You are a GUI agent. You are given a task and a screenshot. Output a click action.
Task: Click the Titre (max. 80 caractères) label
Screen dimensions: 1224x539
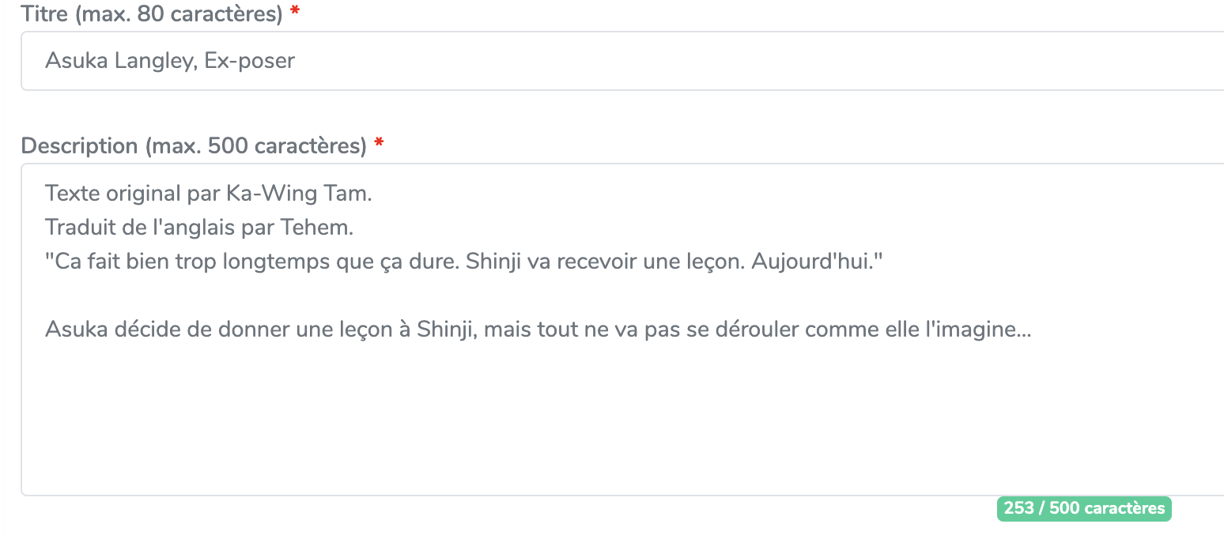152,13
